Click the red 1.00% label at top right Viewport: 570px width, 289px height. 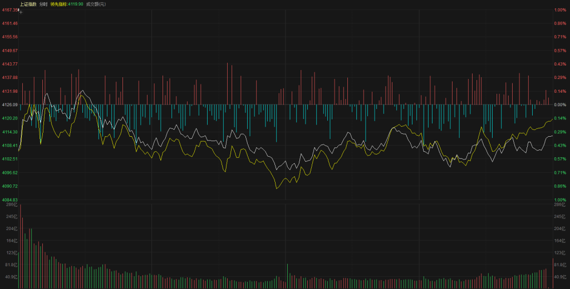pos(560,10)
